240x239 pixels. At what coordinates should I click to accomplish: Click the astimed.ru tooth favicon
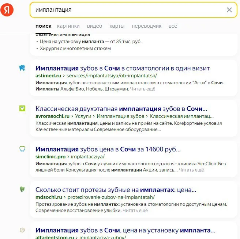click(22, 68)
